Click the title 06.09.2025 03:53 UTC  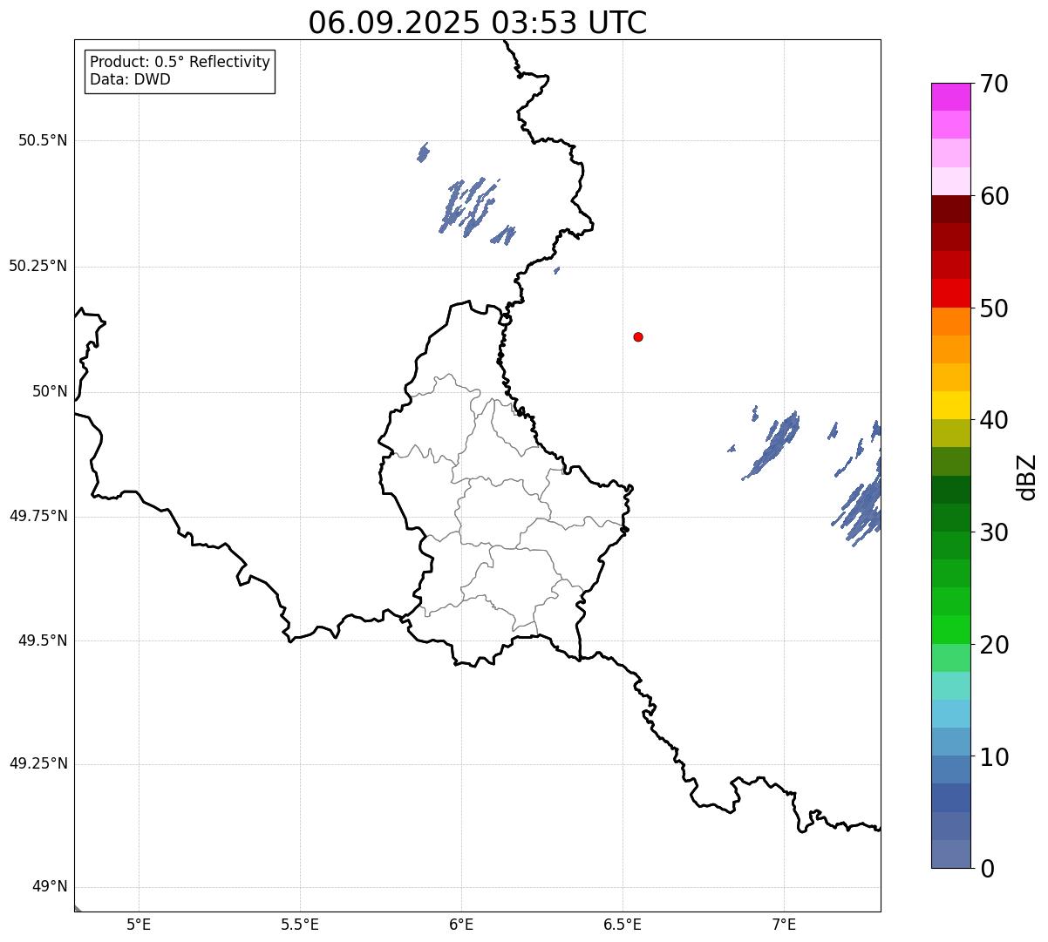click(x=477, y=23)
